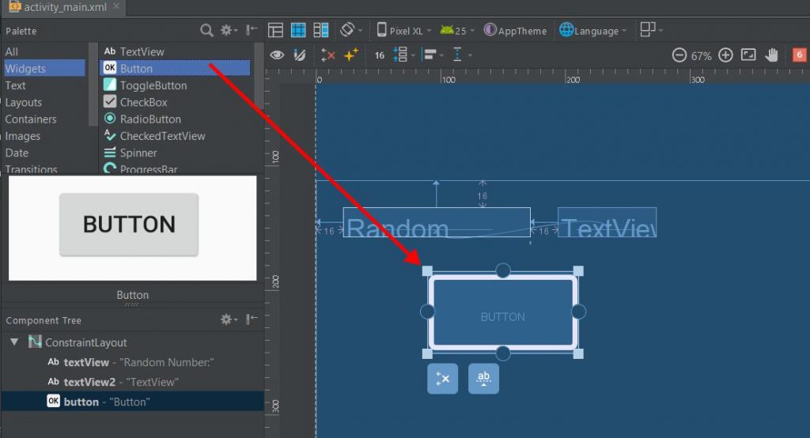Switch to Blueprint view mode

tap(298, 31)
